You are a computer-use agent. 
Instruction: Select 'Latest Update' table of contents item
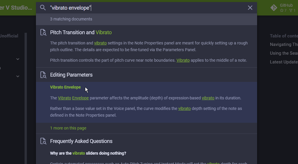[284, 62]
